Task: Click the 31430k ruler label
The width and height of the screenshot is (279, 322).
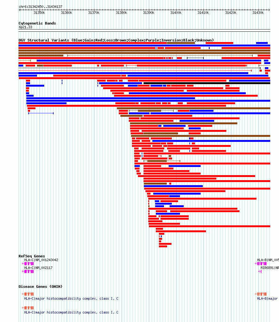Action: coord(258,13)
